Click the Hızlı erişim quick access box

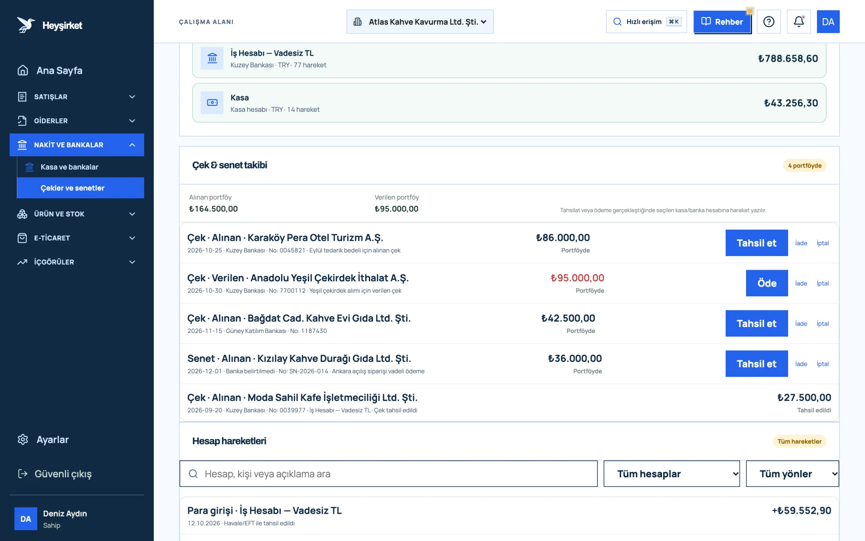click(646, 22)
